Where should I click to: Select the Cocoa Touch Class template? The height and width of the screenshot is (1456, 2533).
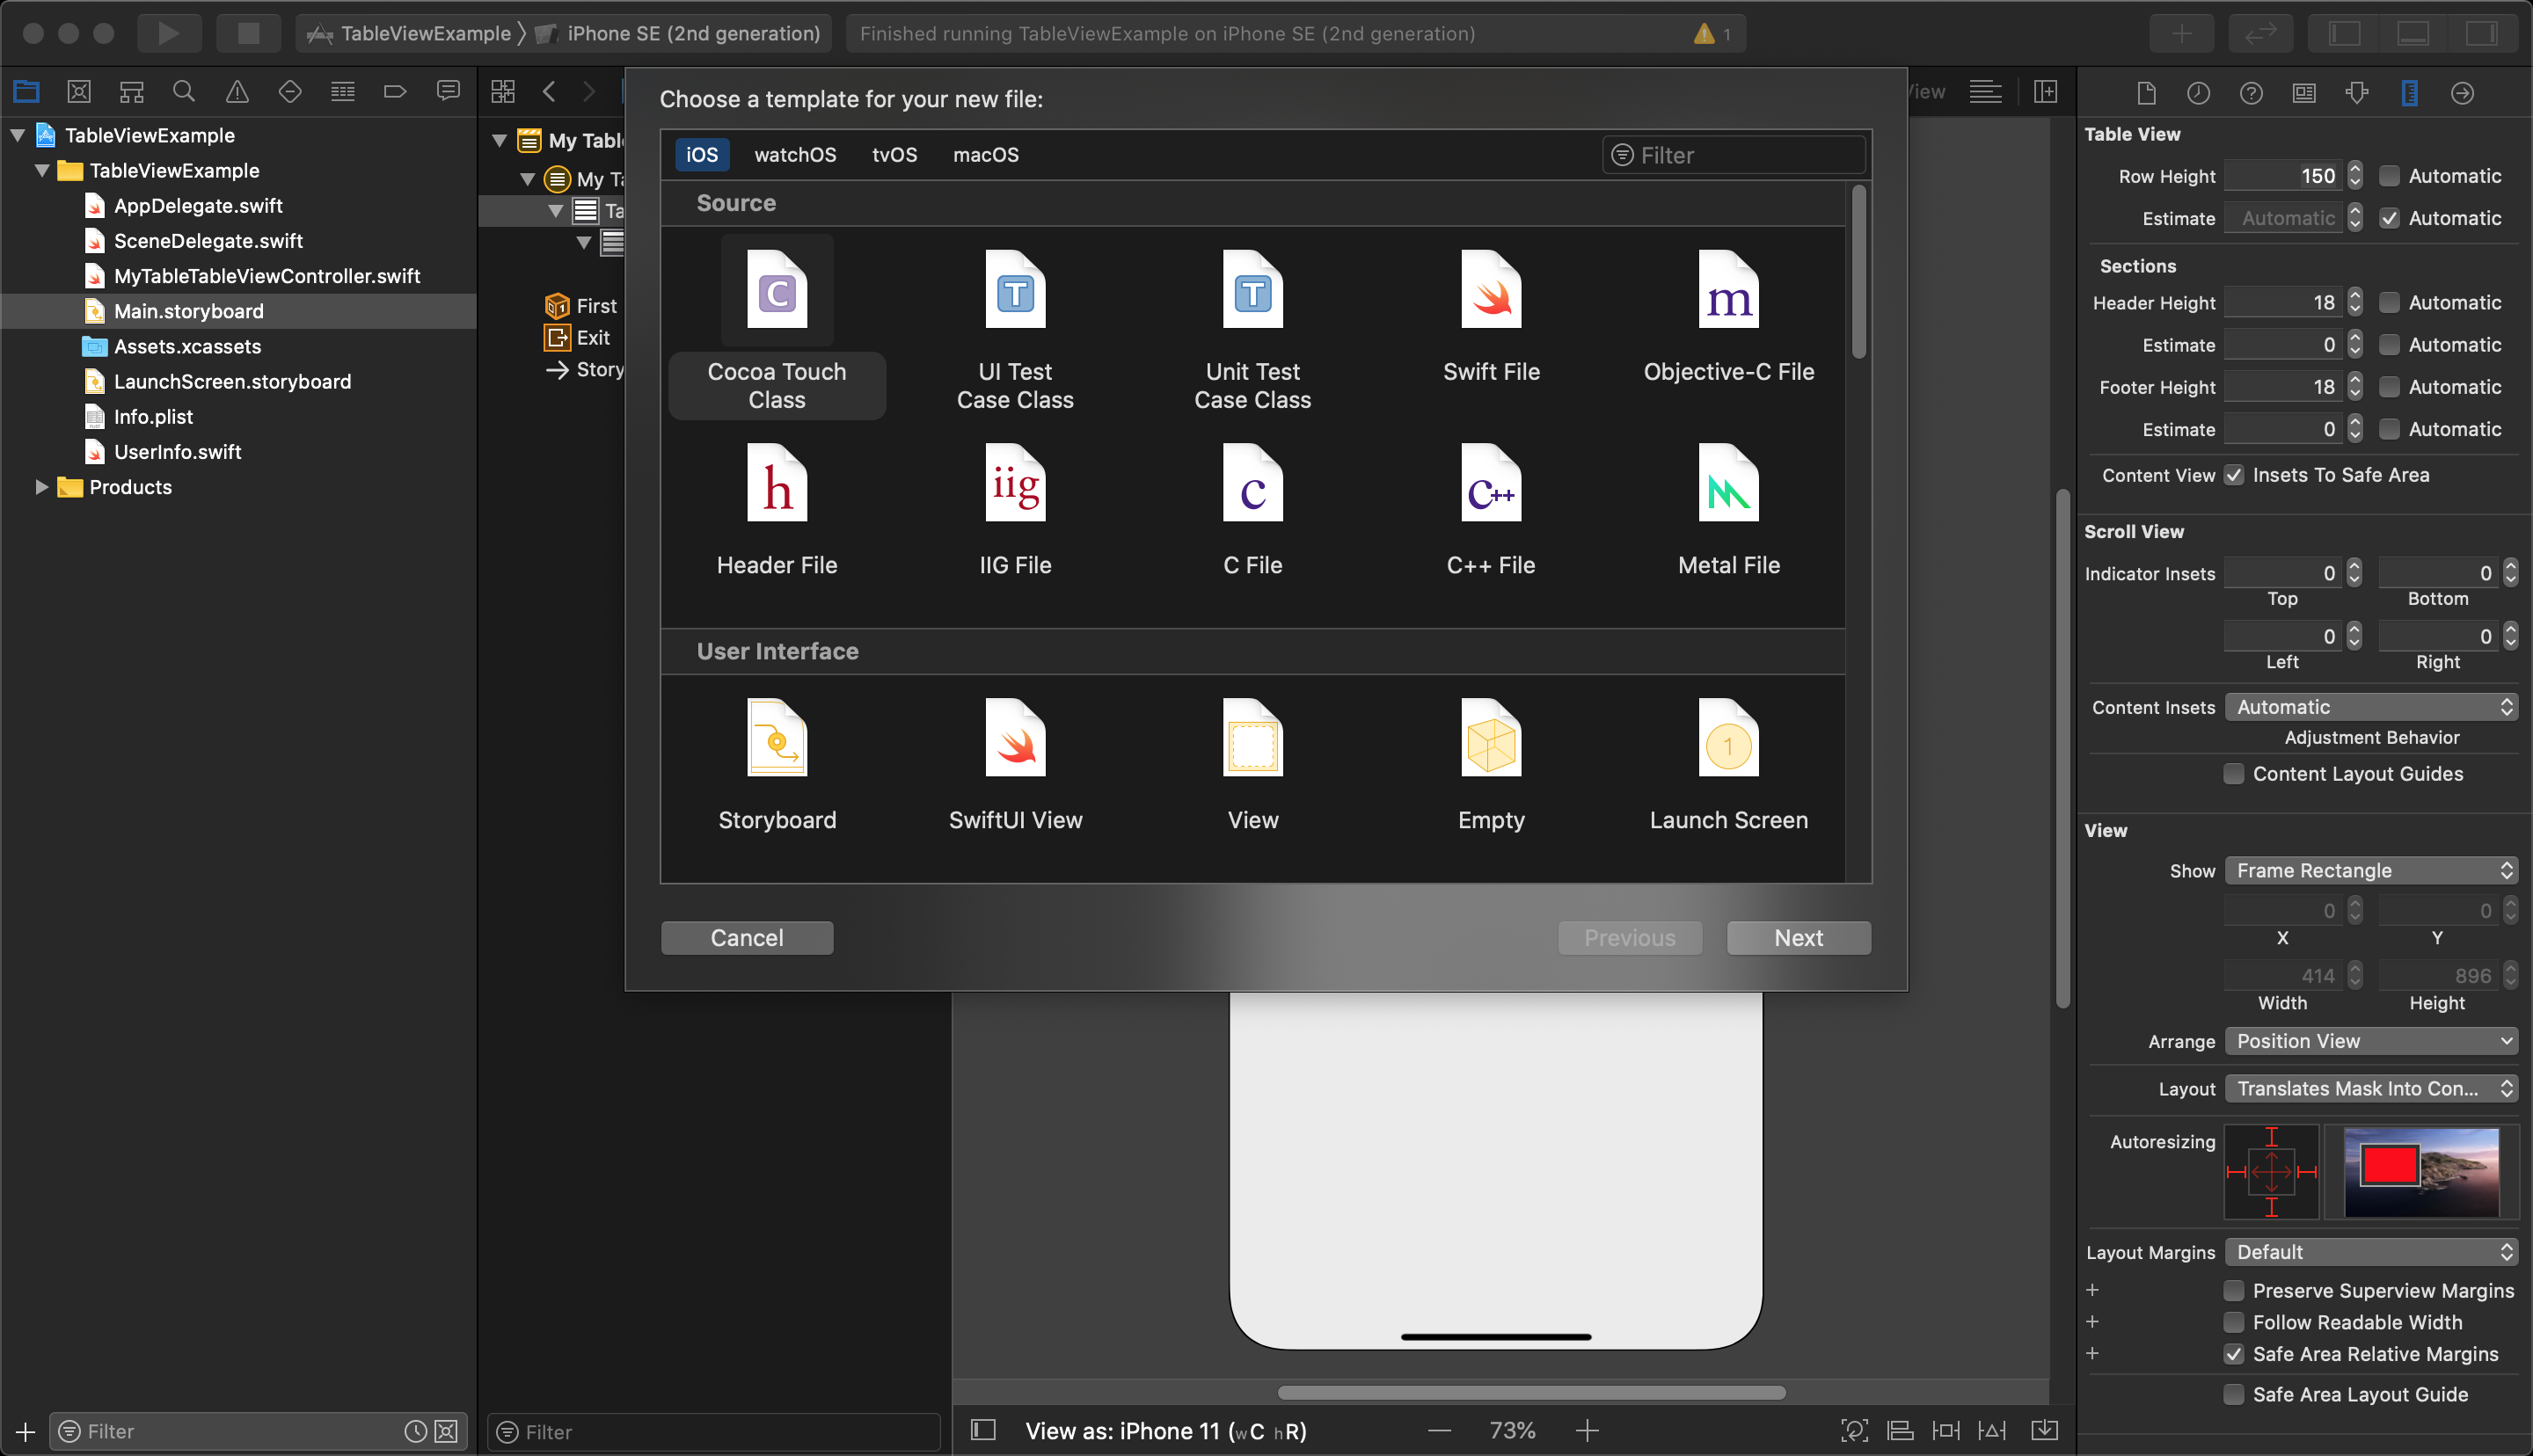777,328
